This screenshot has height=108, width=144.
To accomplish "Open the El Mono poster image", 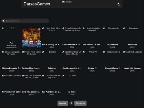I will (72, 82).
